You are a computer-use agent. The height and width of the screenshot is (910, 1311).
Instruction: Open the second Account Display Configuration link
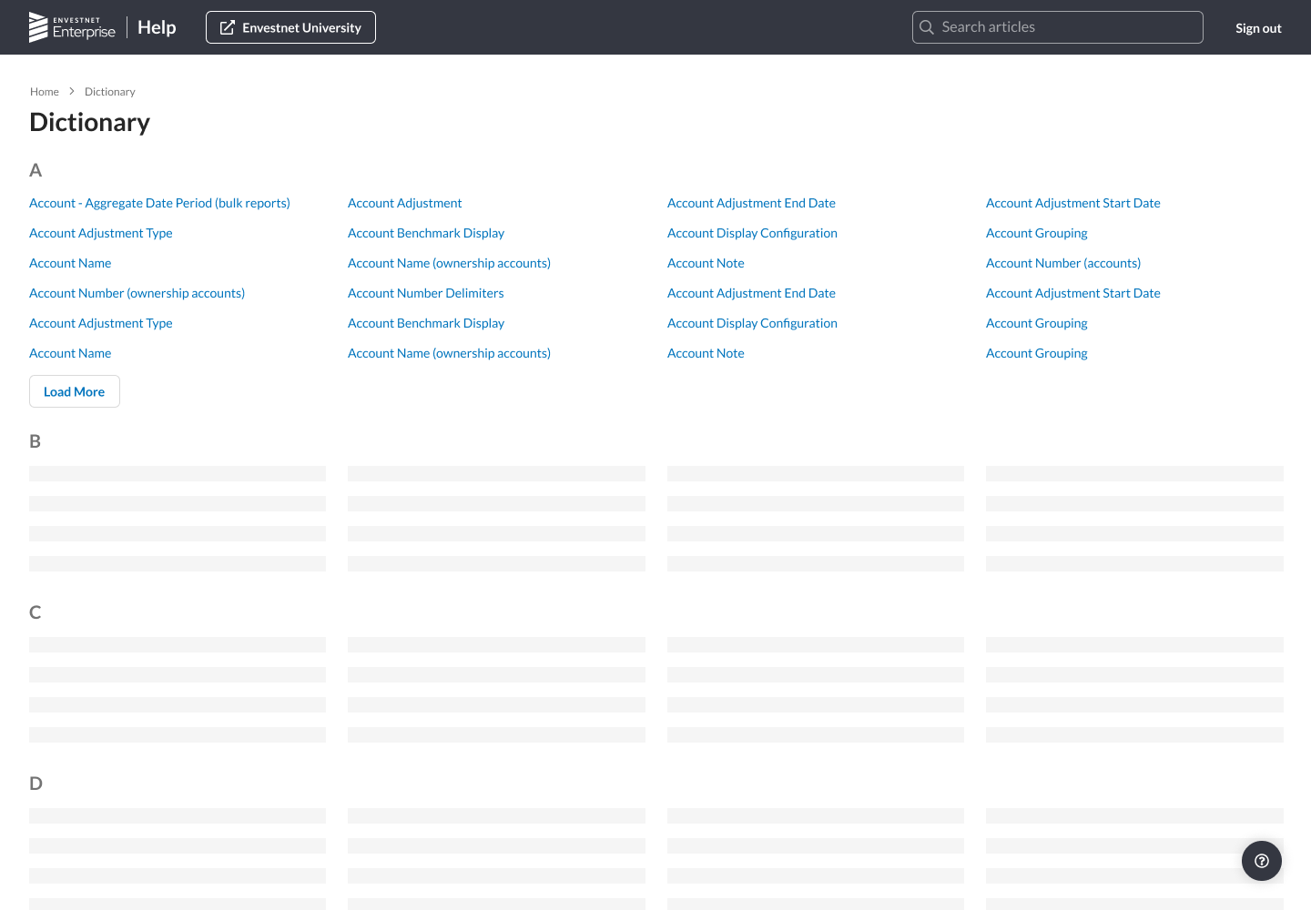pyautogui.click(x=752, y=323)
